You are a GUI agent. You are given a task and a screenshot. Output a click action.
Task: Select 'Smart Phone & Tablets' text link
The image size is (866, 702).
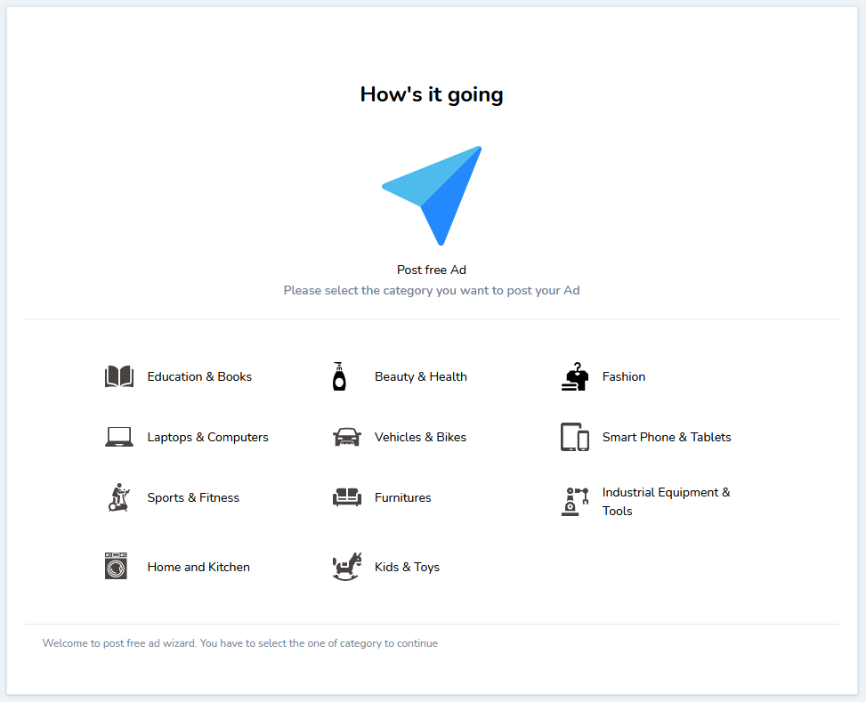pos(666,437)
